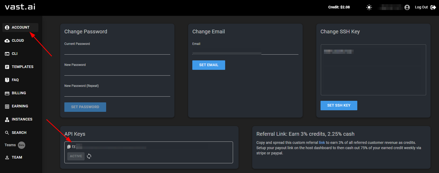
Task: Go to Templates in sidebar
Action: (22, 67)
